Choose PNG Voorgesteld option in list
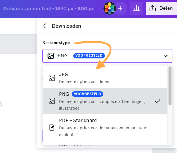The height and width of the screenshot is (153, 177). [x=105, y=101]
